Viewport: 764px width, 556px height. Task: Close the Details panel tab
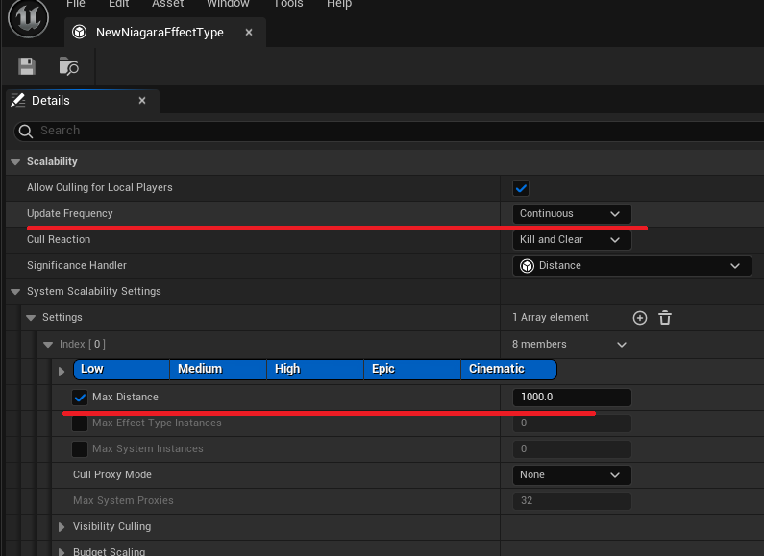pyautogui.click(x=142, y=100)
